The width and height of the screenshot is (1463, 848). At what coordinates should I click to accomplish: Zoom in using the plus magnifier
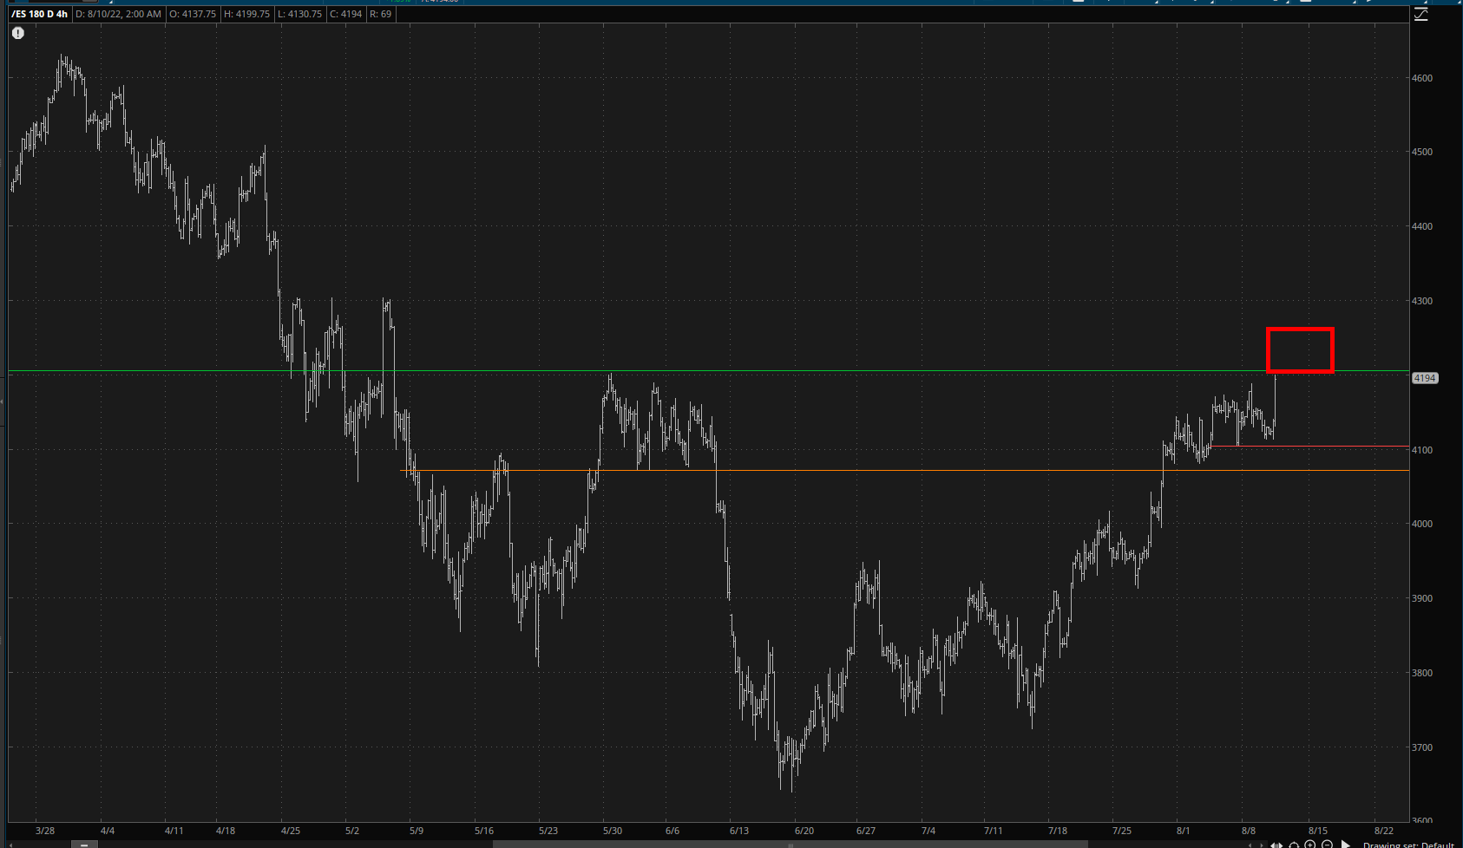[x=1310, y=845]
